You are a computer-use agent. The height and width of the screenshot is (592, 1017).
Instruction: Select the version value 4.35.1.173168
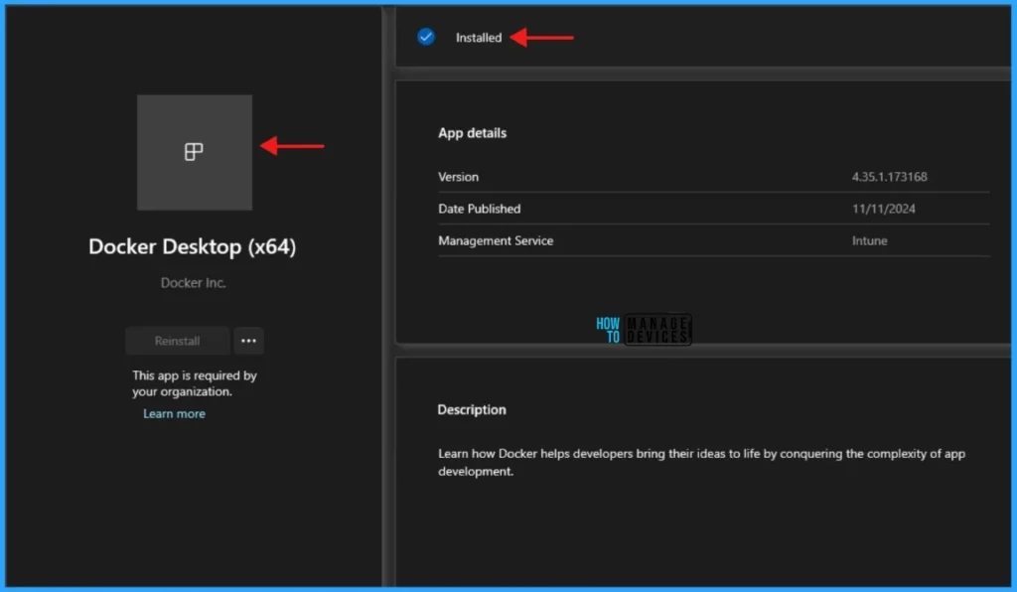(x=889, y=177)
